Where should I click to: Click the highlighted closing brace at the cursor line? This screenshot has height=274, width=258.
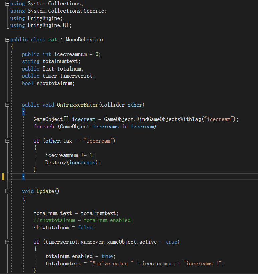(23, 176)
